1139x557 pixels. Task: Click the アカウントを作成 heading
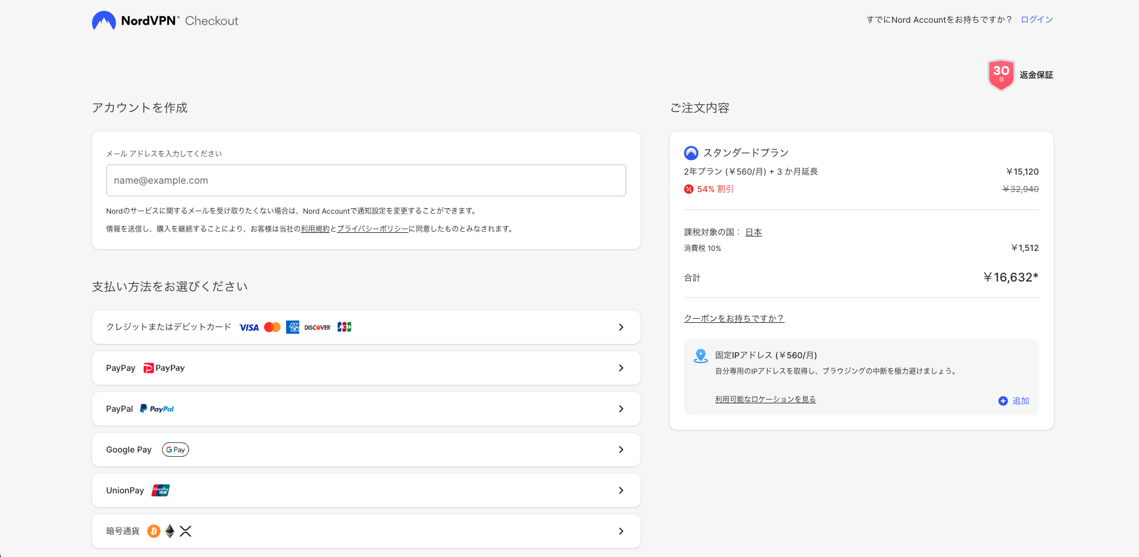point(139,108)
